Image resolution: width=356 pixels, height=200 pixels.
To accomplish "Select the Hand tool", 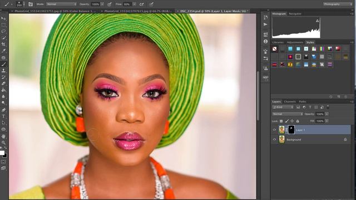I will (x=3, y=136).
